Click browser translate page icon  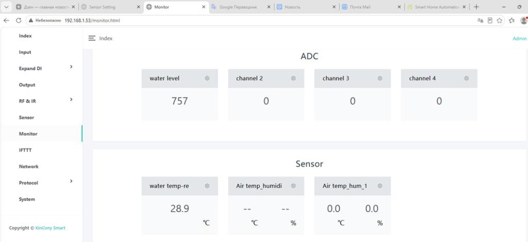[481, 21]
